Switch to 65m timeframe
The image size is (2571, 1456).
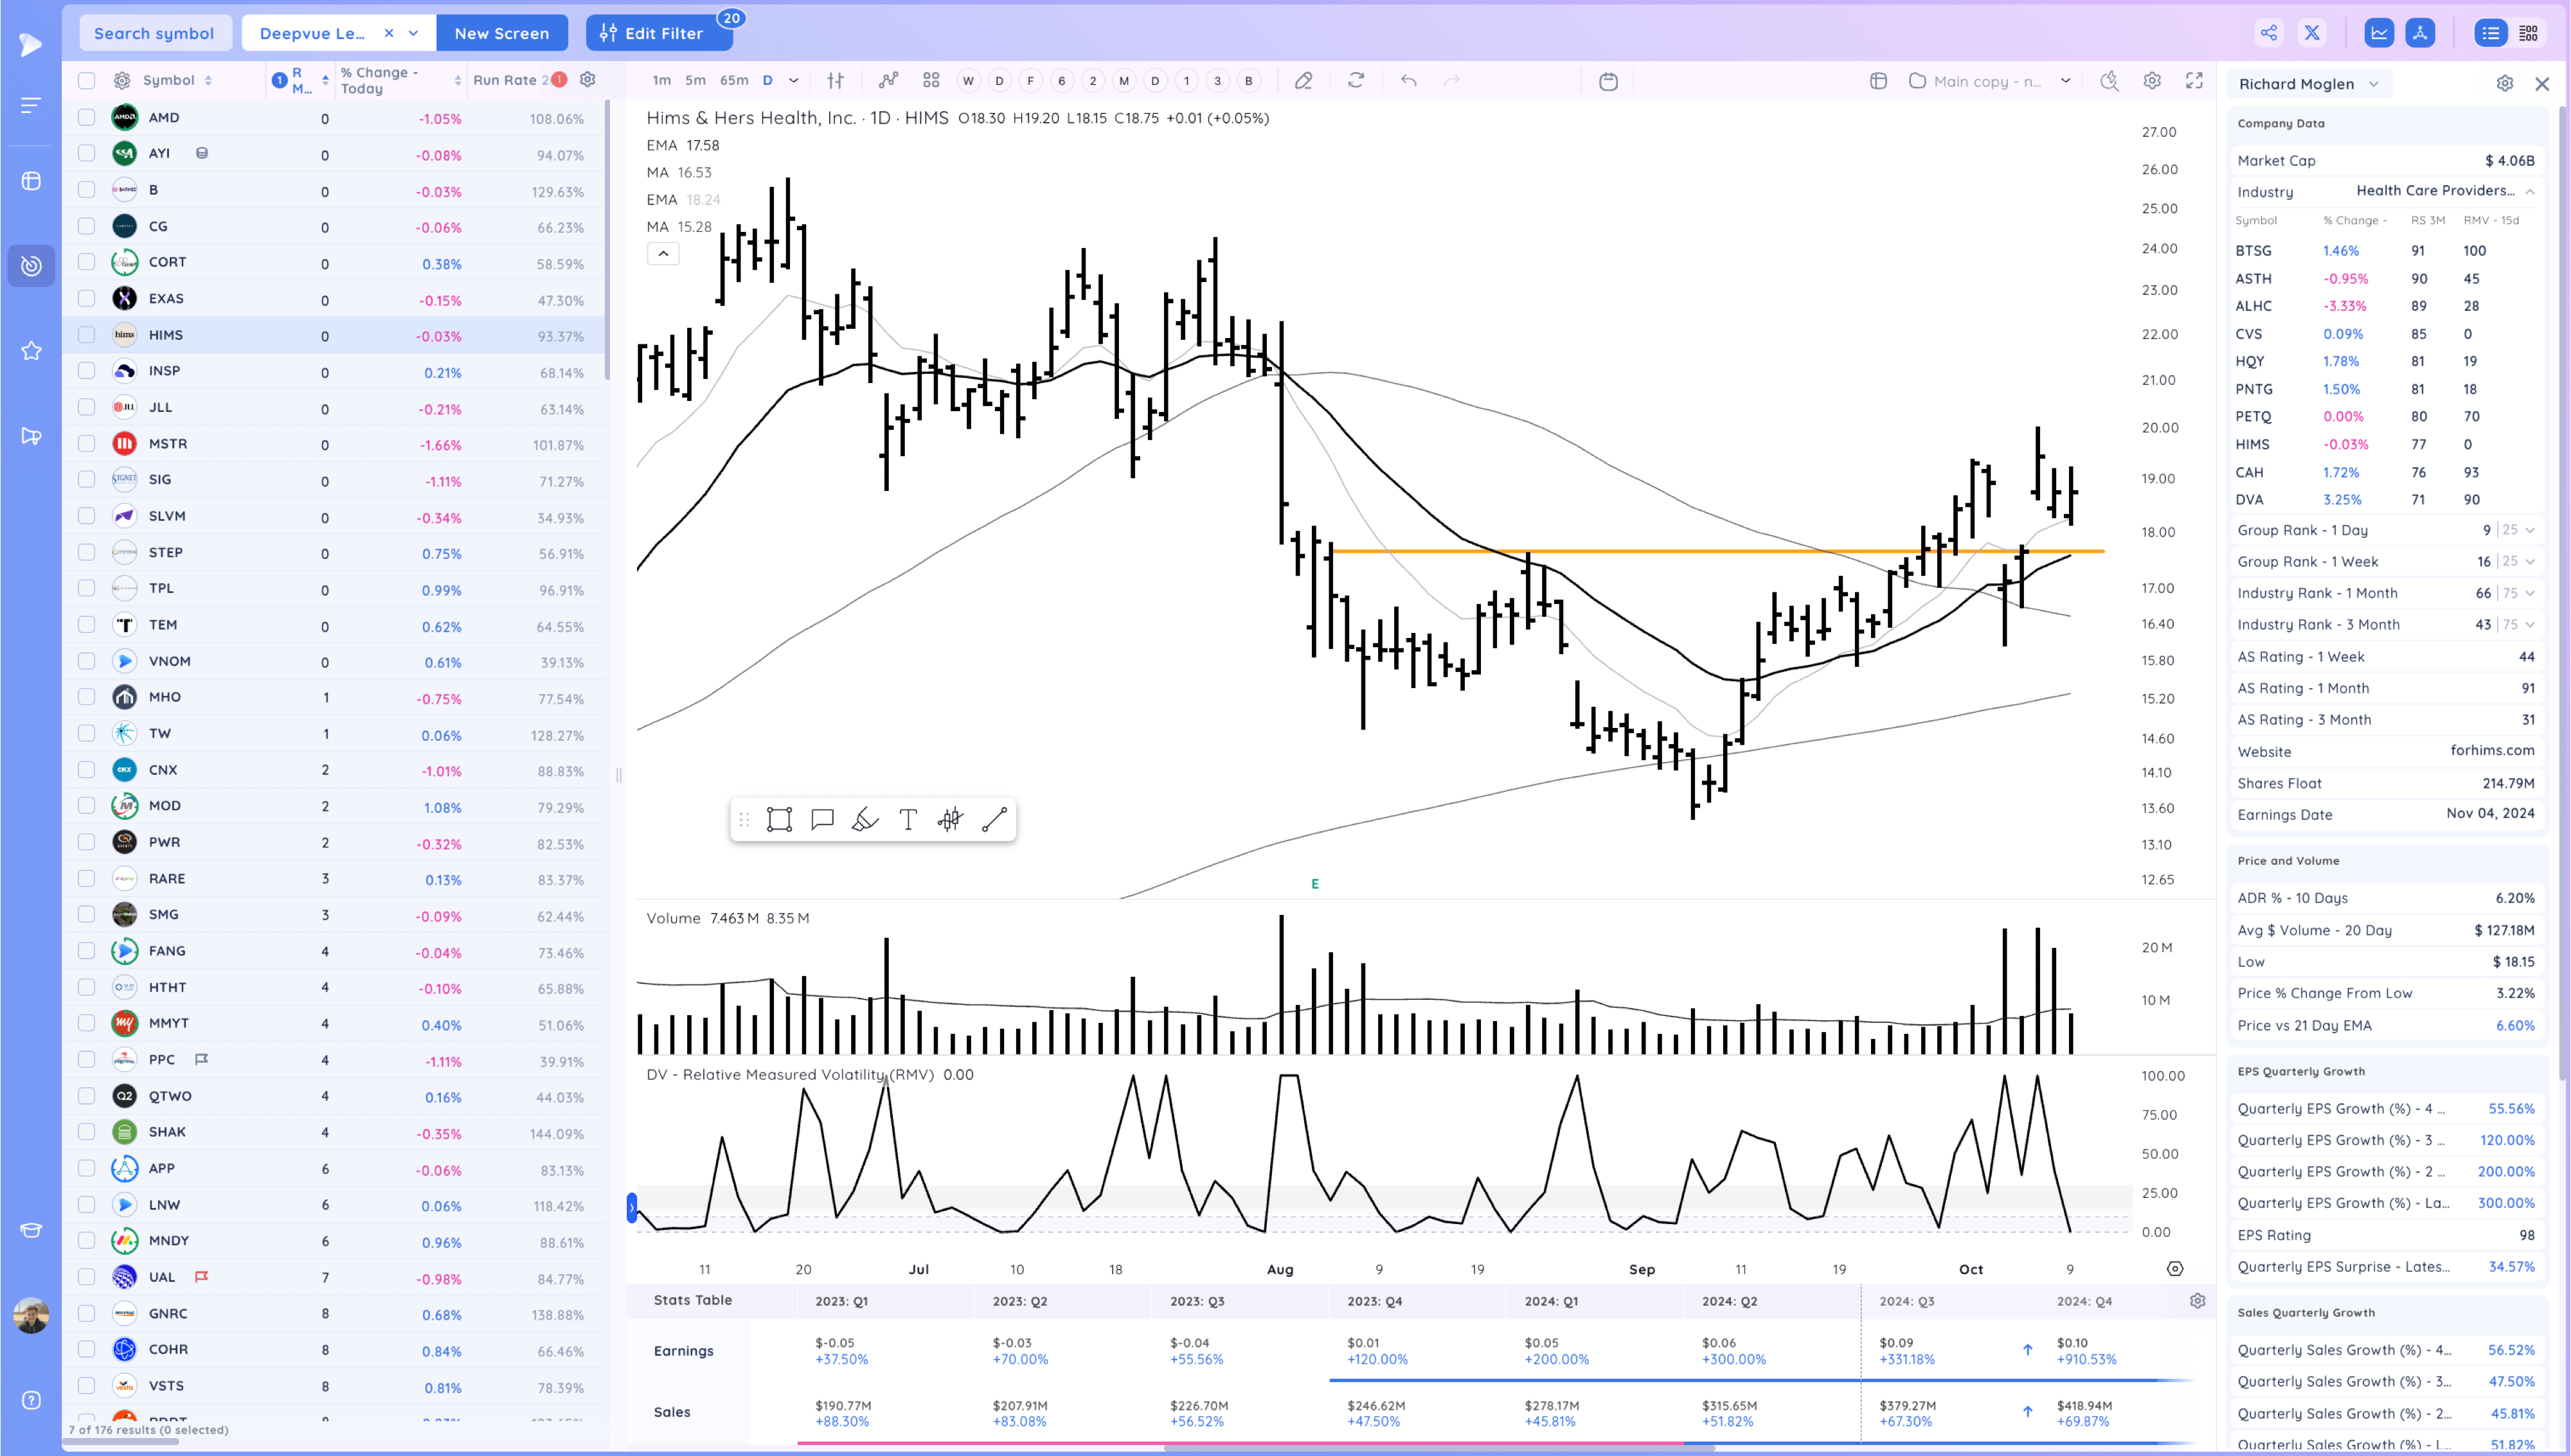click(x=734, y=81)
